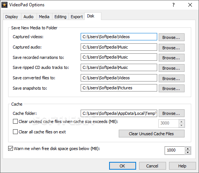Screen dimensions: 199x173
Task: Switch to the Display tab
Action: (x=11, y=17)
